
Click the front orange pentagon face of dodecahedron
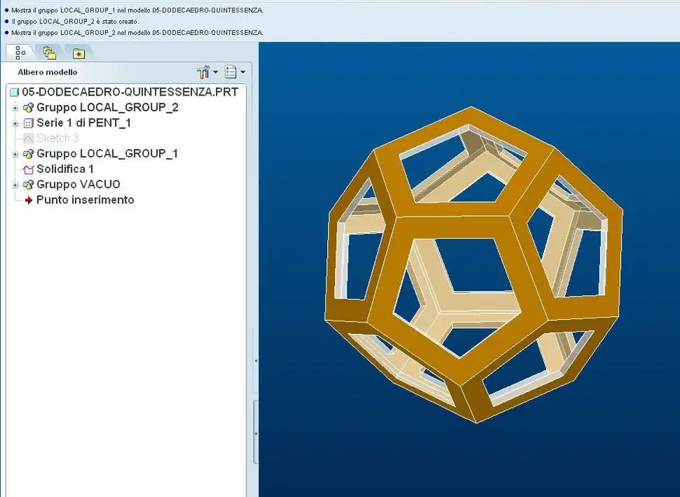[x=455, y=225]
